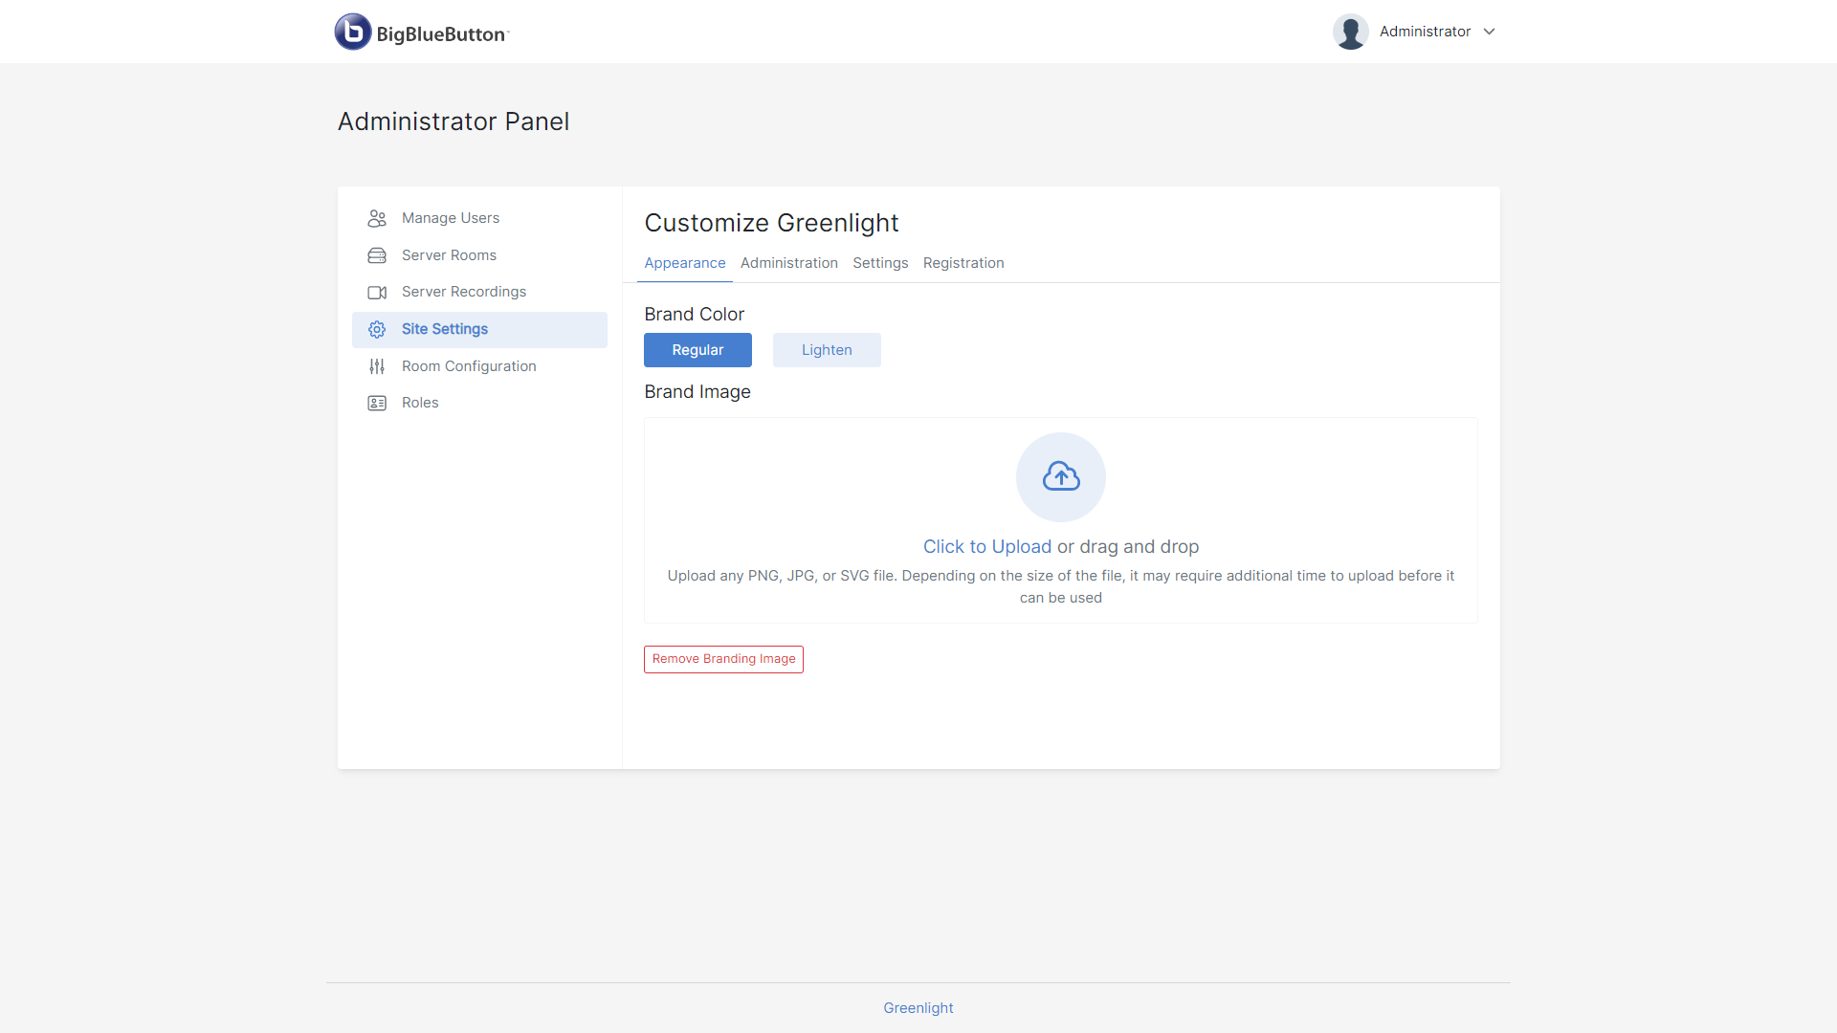Viewport: 1837px width, 1033px height.
Task: Click the 'Upload any PNG, JPG, or SVG' hint text
Action: 1061,586
